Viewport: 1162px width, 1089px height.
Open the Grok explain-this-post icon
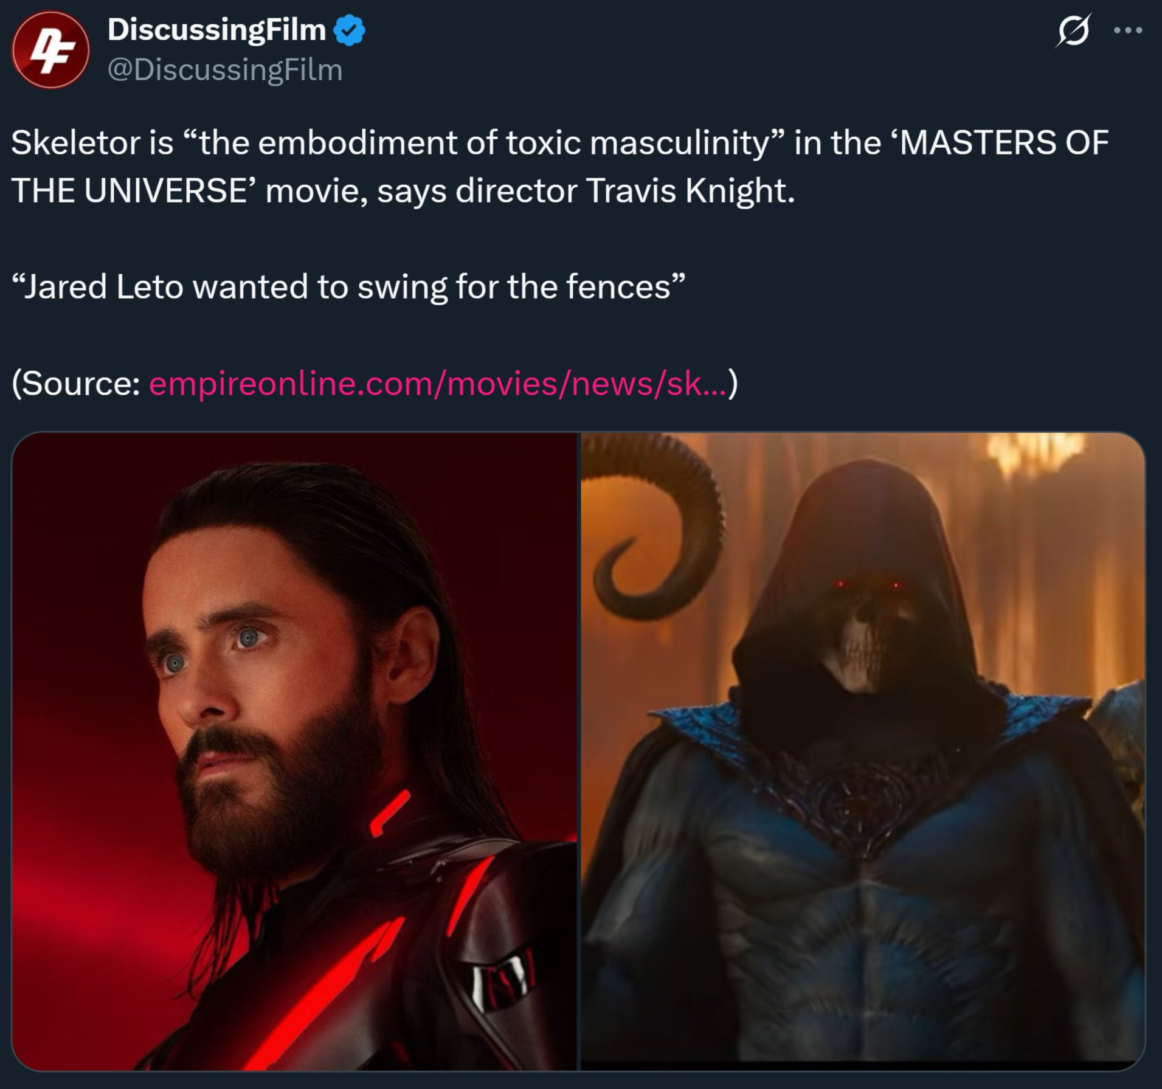coord(1074,30)
